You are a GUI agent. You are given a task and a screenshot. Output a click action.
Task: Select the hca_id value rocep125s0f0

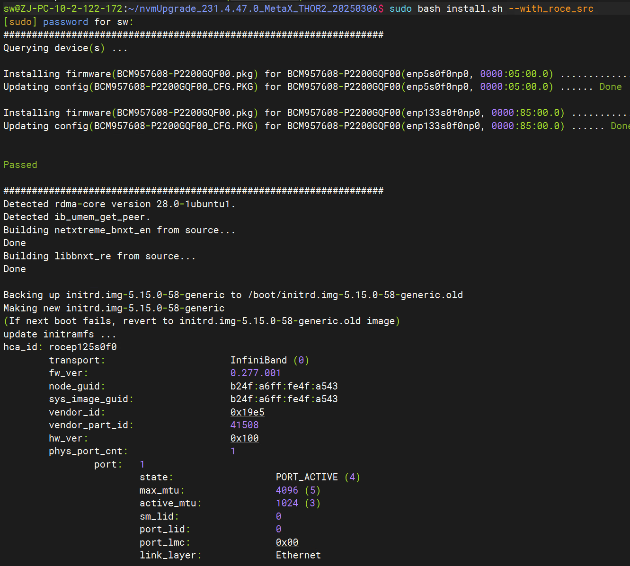[x=83, y=347]
